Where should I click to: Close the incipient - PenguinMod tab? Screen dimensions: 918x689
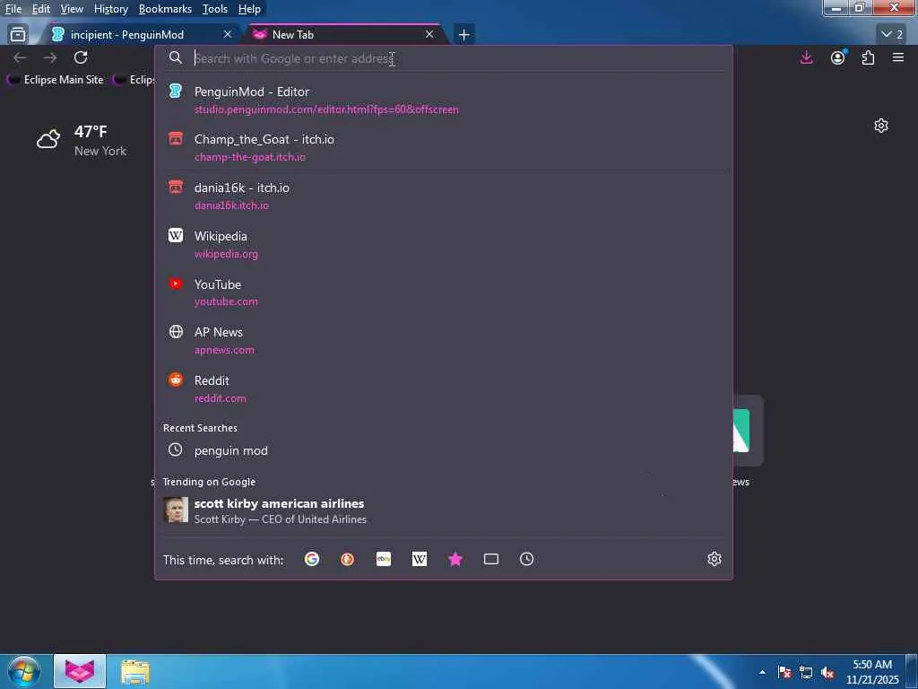[x=228, y=35]
